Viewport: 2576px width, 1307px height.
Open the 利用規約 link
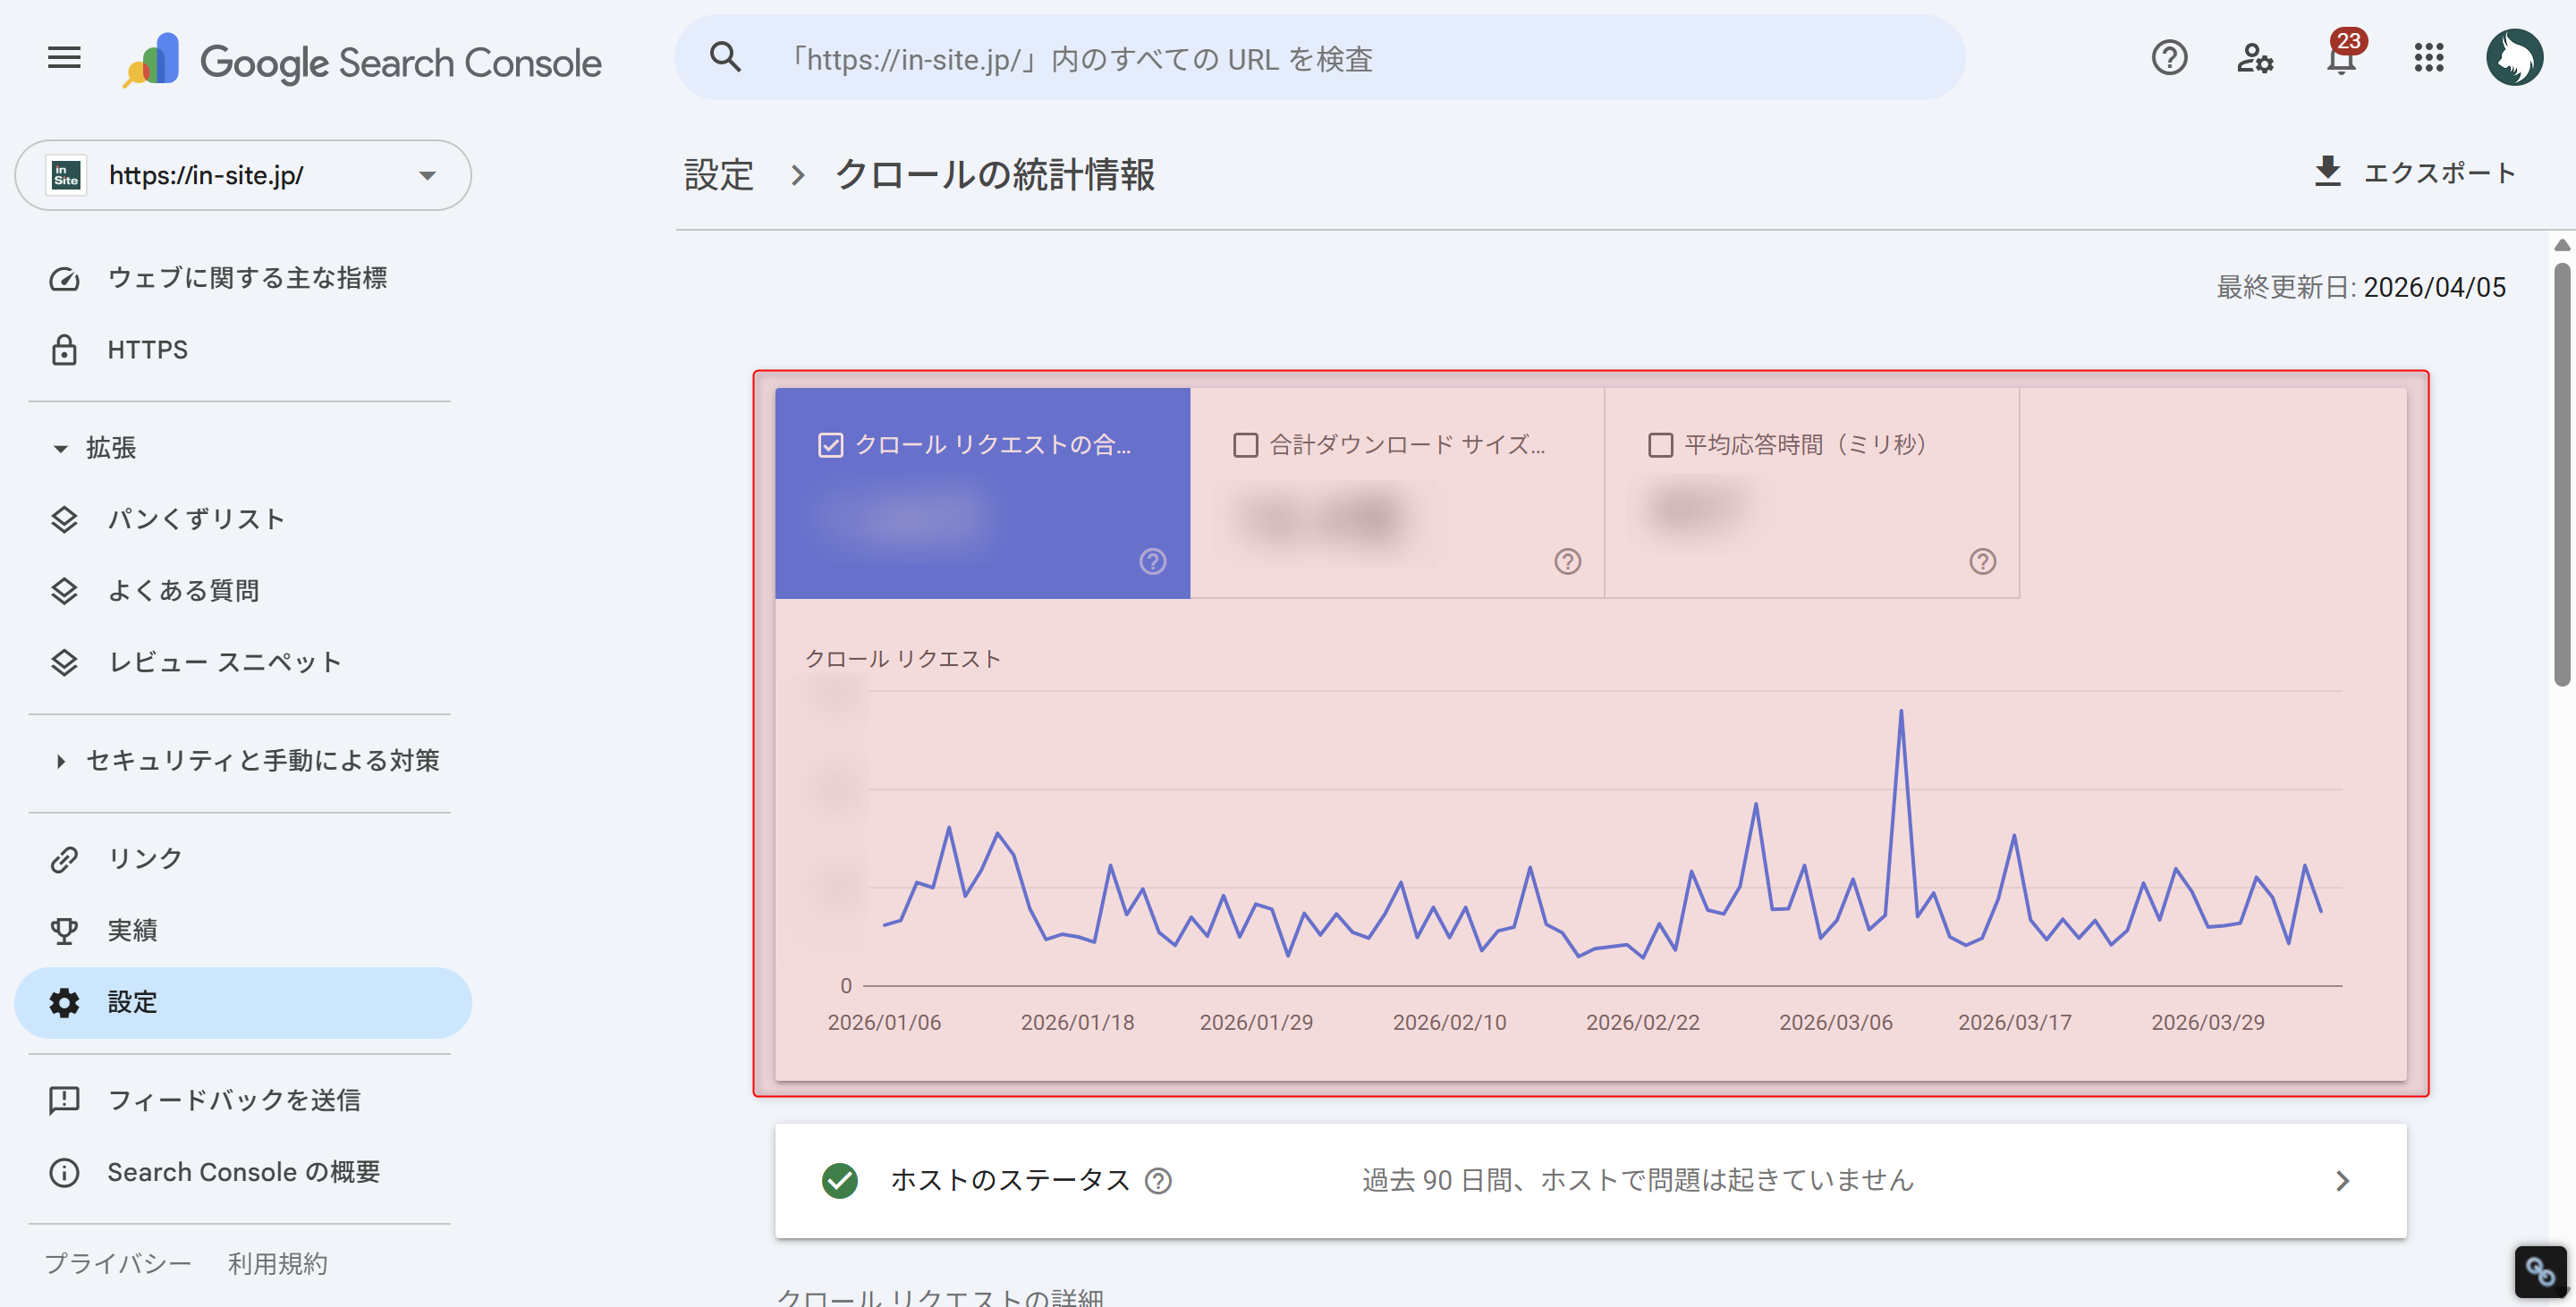pos(278,1262)
